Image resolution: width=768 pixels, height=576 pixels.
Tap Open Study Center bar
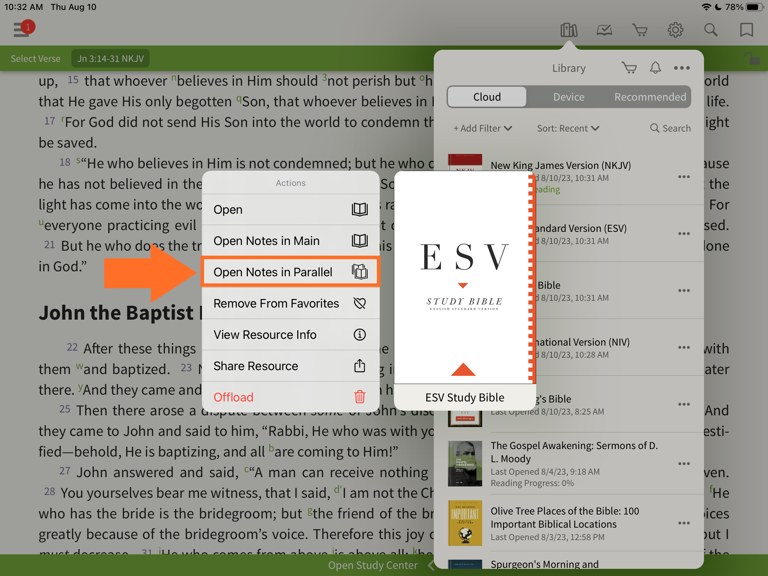(x=373, y=565)
